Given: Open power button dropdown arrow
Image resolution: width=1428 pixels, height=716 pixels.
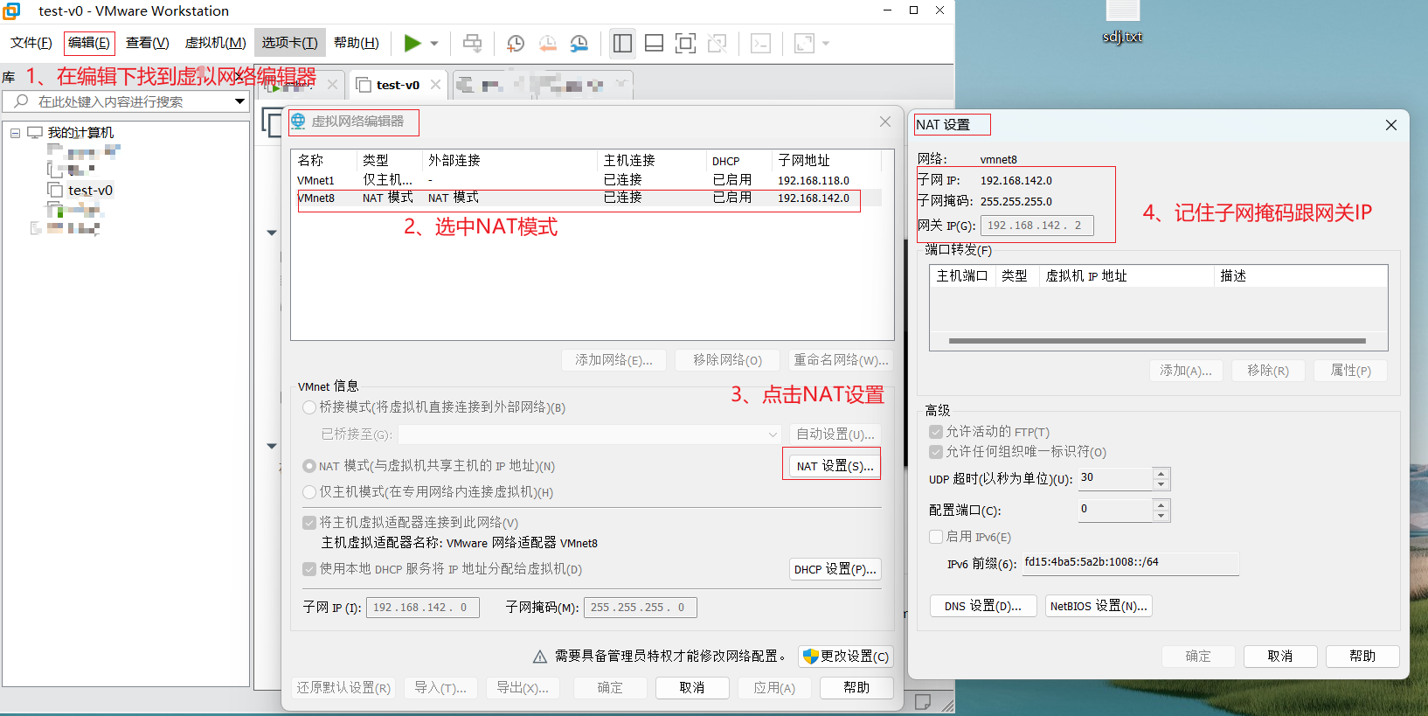Looking at the screenshot, I should [434, 43].
